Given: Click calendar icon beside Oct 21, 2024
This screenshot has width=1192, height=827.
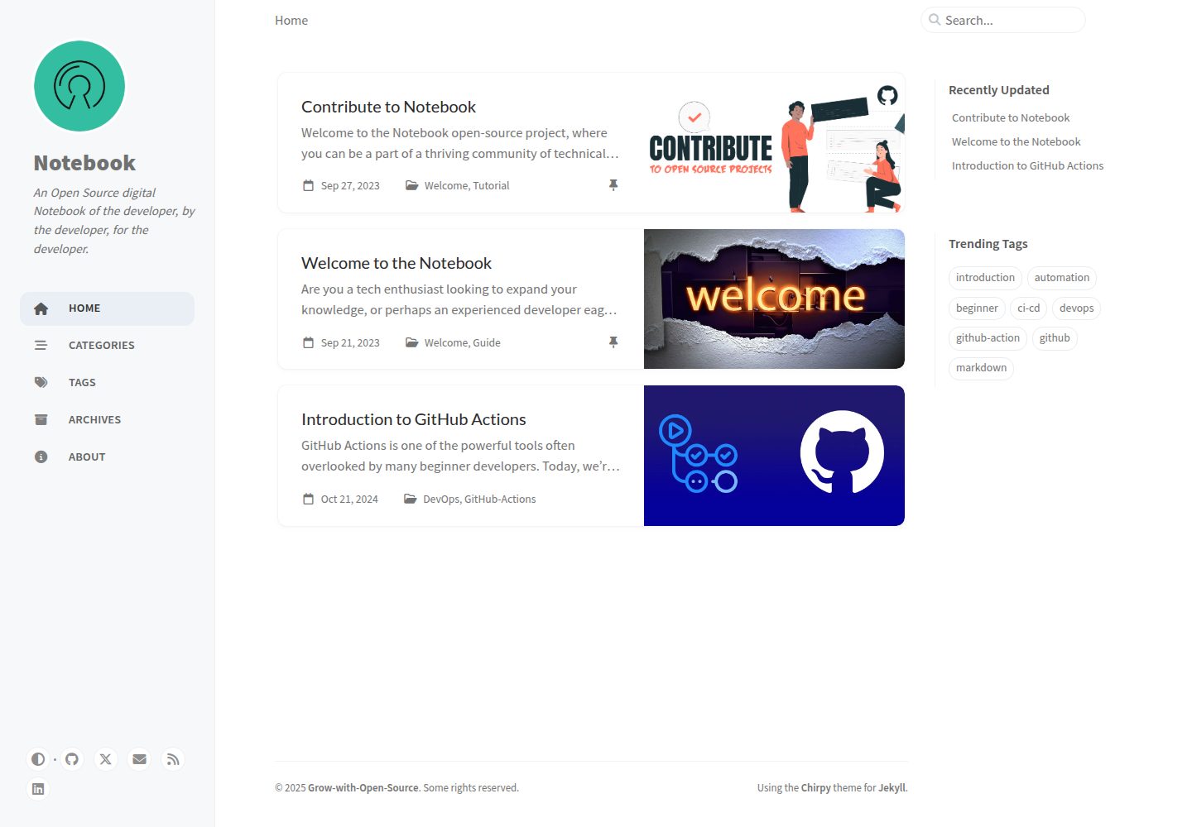Looking at the screenshot, I should (x=308, y=499).
